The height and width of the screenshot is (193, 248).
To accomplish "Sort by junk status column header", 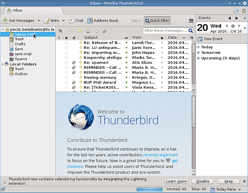I will [x=162, y=38].
